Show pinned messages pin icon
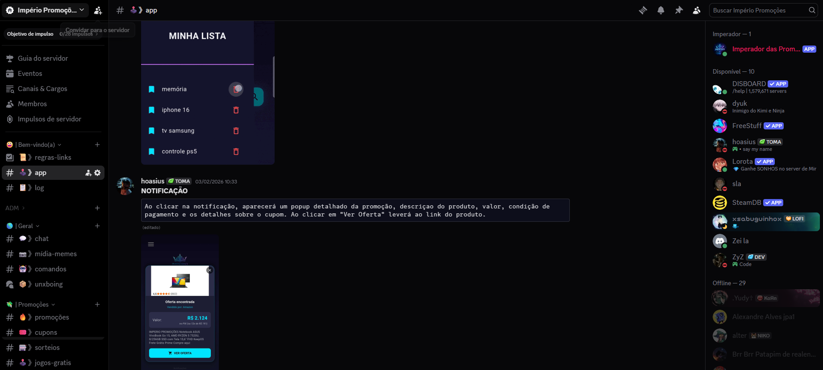823x370 pixels. click(679, 10)
